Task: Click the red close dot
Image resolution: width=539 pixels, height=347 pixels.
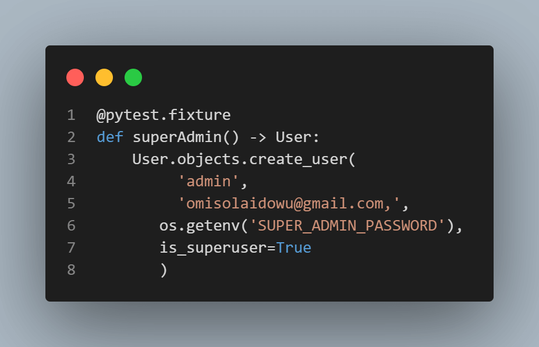Action: 75,77
